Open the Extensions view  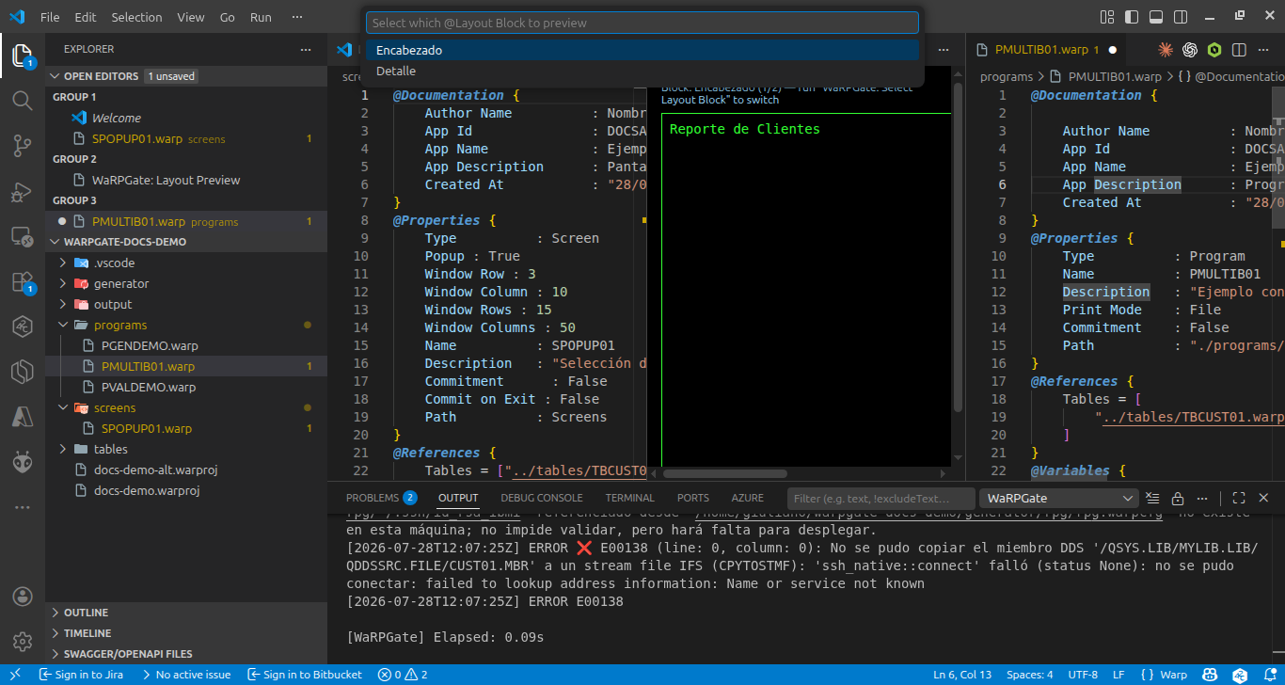click(23, 281)
